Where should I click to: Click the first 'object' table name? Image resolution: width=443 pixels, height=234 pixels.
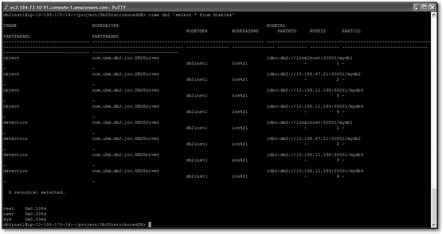click(11, 58)
